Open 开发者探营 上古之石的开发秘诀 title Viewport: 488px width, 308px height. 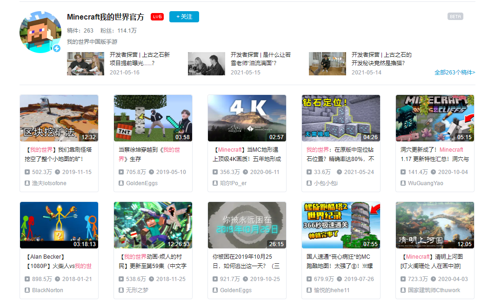tap(382, 59)
